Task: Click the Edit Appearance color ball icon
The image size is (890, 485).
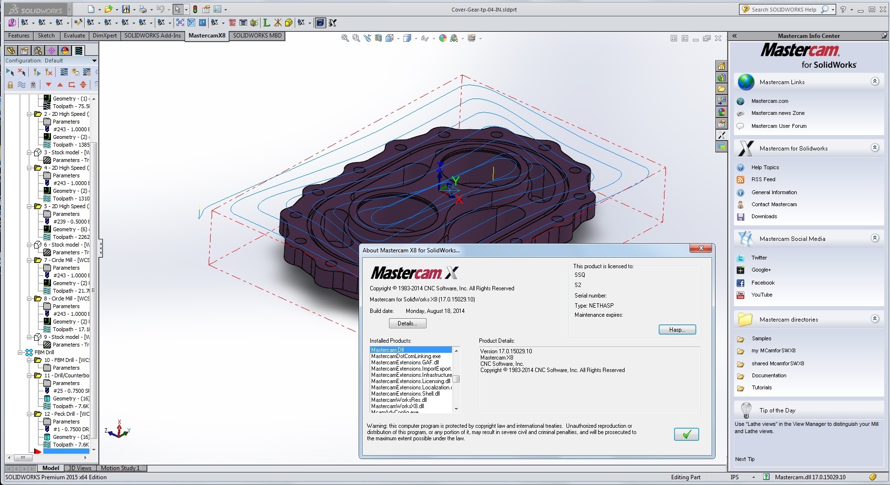Action: pos(443,38)
